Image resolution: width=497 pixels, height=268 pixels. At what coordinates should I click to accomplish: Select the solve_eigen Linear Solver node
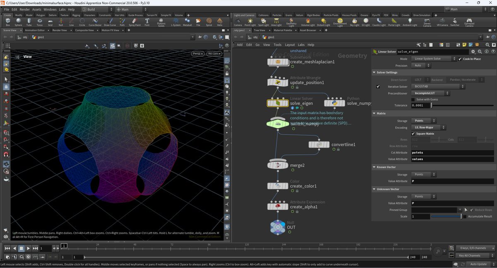coord(278,103)
